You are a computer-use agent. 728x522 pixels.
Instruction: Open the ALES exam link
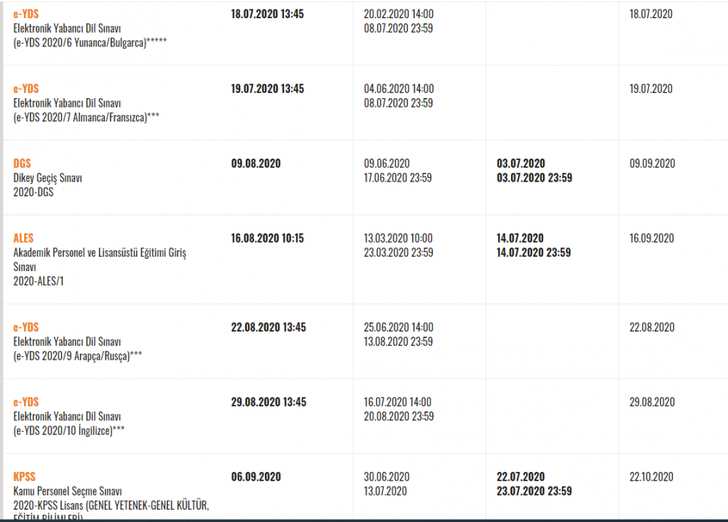pyautogui.click(x=23, y=238)
